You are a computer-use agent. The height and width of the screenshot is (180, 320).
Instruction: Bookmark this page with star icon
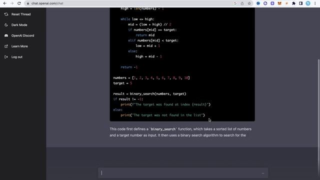pos(249,3)
